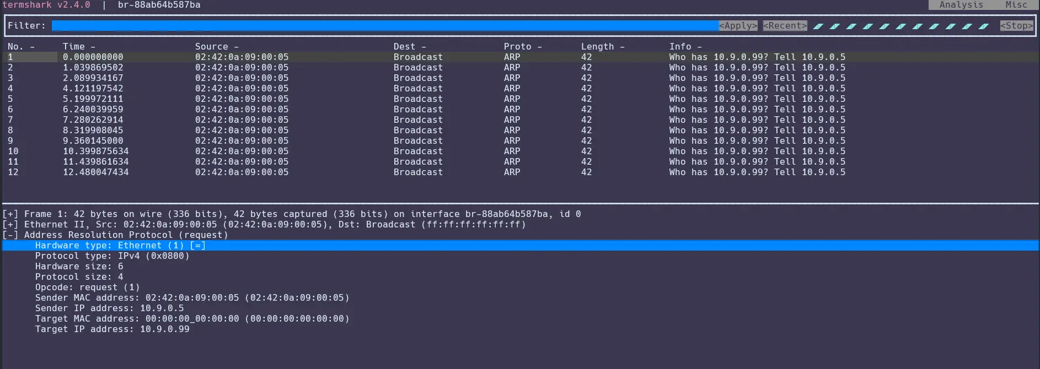The height and width of the screenshot is (369, 1040).
Task: Select packet with time 6.240039959
Action: (521, 110)
